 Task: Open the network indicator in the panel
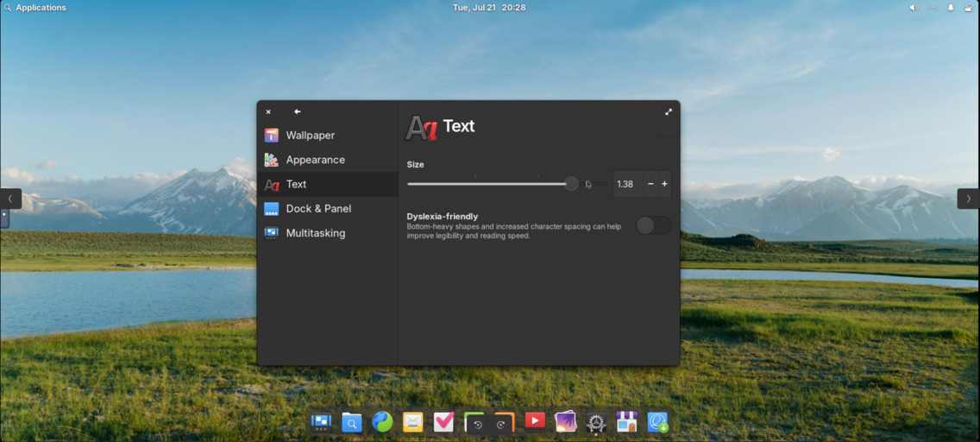point(933,8)
